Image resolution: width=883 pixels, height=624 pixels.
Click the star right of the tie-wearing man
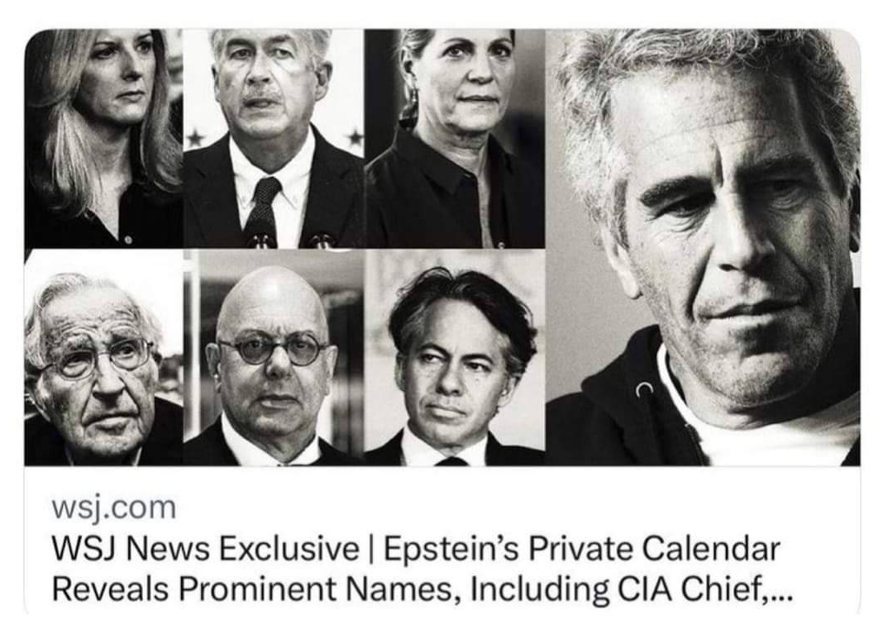click(355, 136)
